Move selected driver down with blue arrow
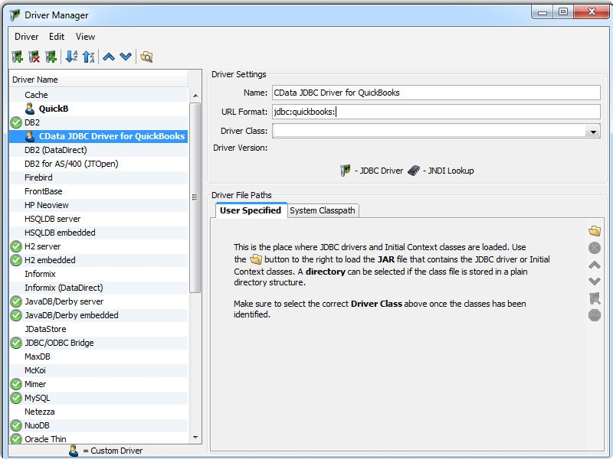Screen dimensions: 613x459 point(126,57)
